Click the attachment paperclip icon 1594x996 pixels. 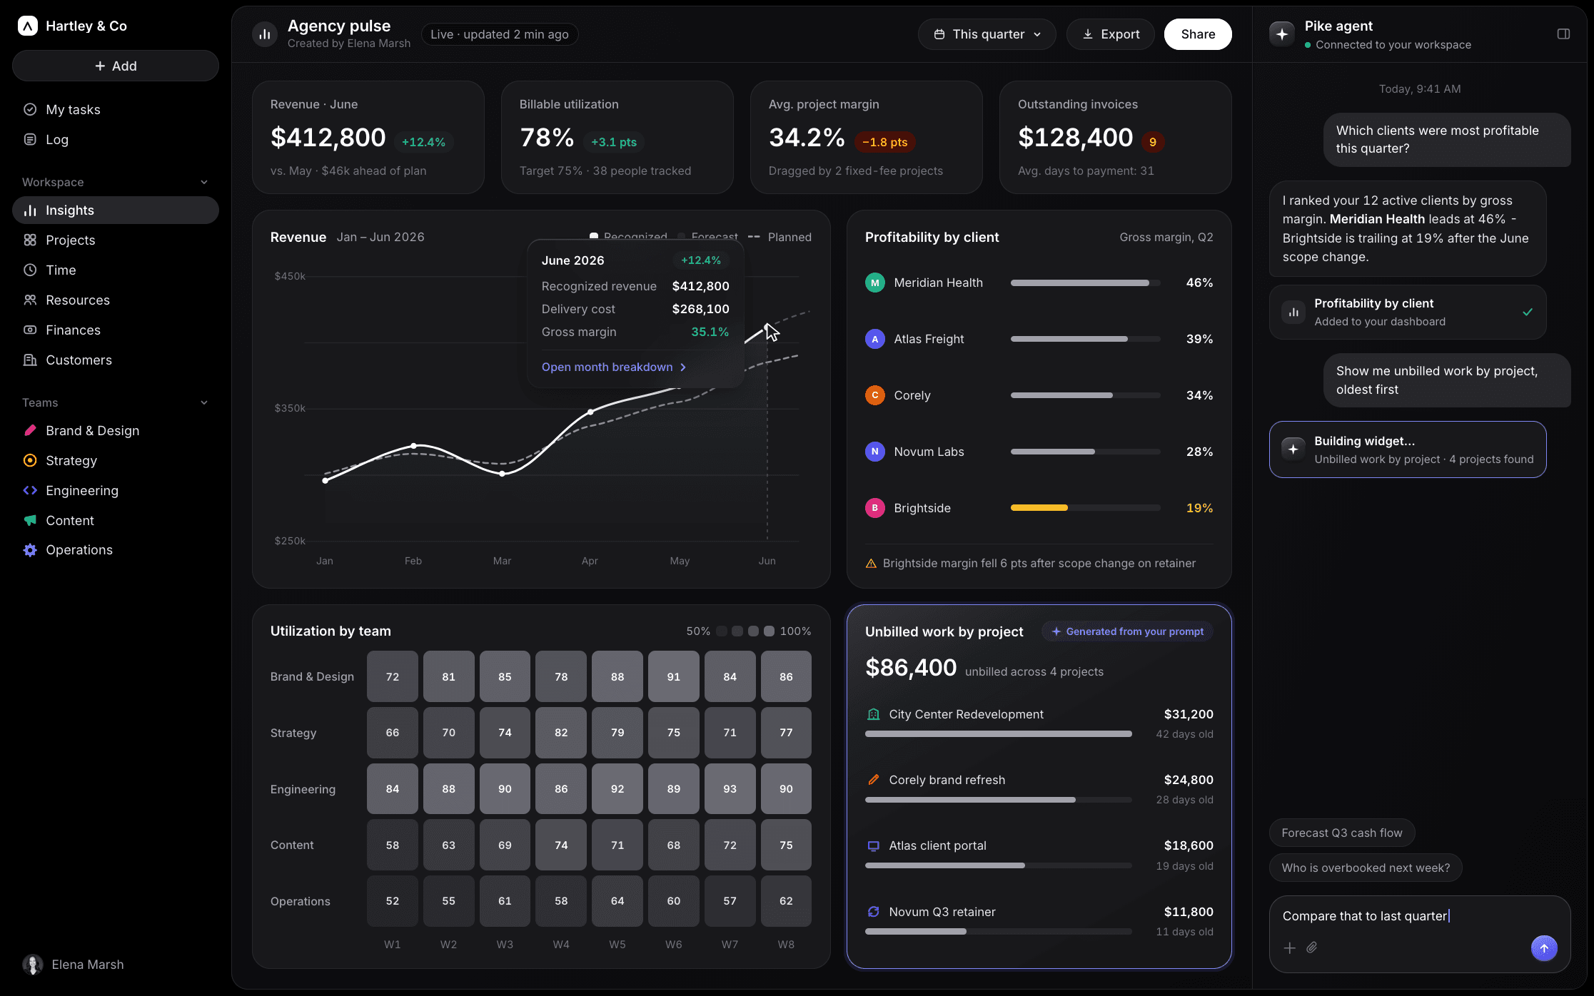click(x=1312, y=947)
